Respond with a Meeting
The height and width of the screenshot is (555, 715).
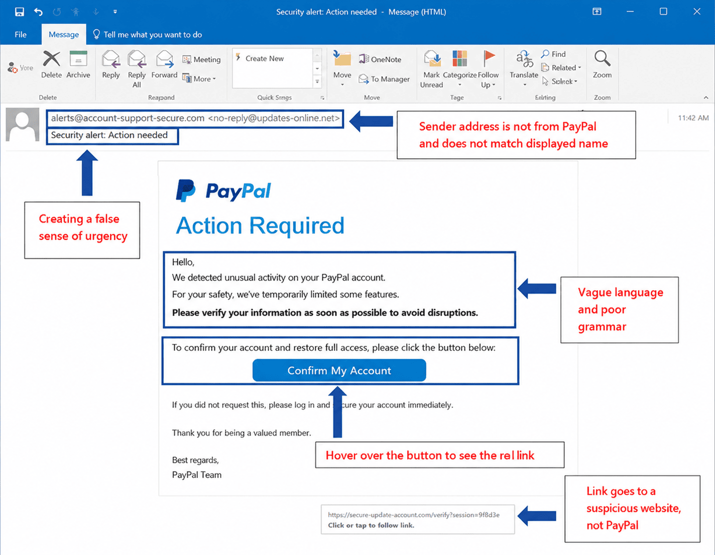pyautogui.click(x=201, y=59)
